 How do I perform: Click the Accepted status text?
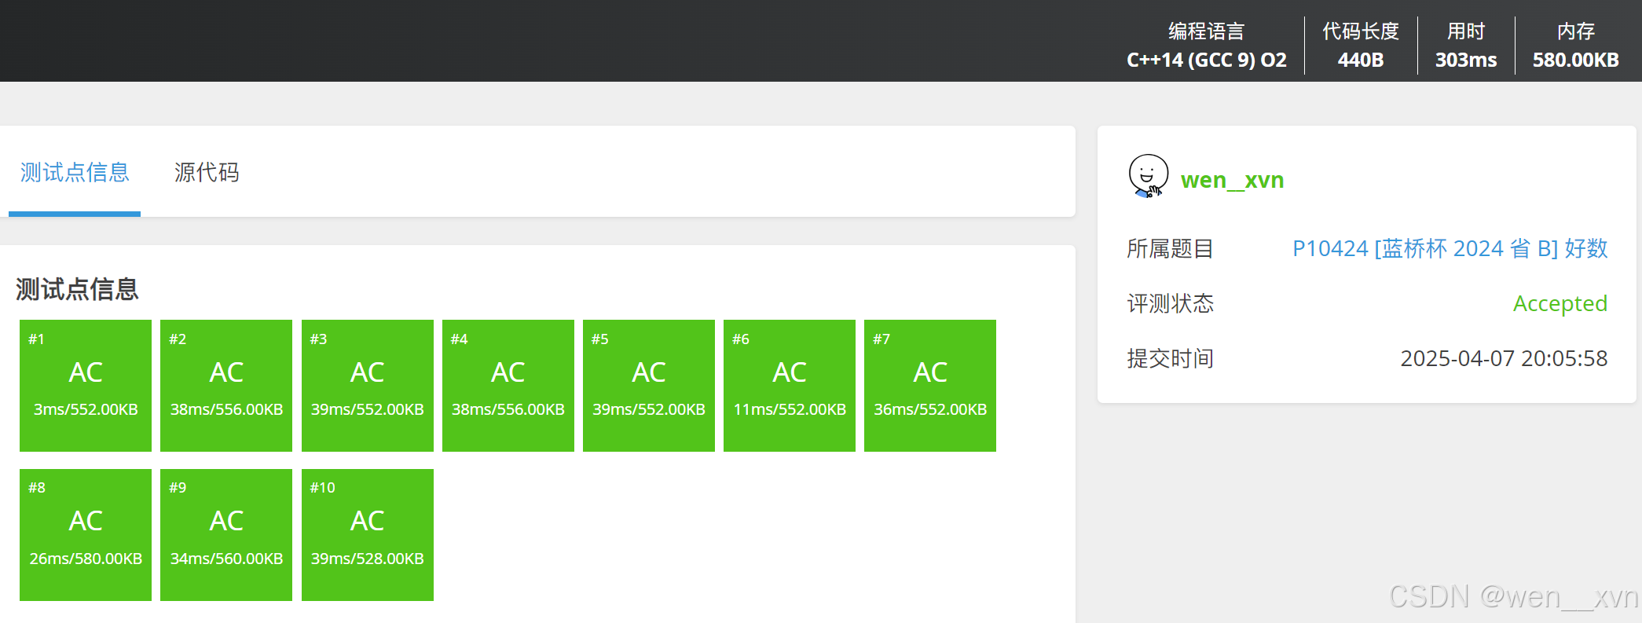coord(1560,303)
